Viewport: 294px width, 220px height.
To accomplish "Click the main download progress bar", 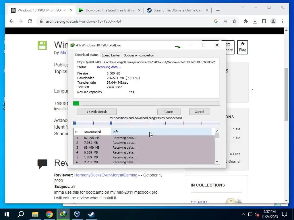I will (147, 103).
